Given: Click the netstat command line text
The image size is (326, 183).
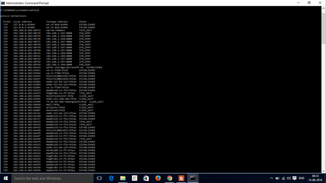Looking at the screenshot, I should (20, 10).
